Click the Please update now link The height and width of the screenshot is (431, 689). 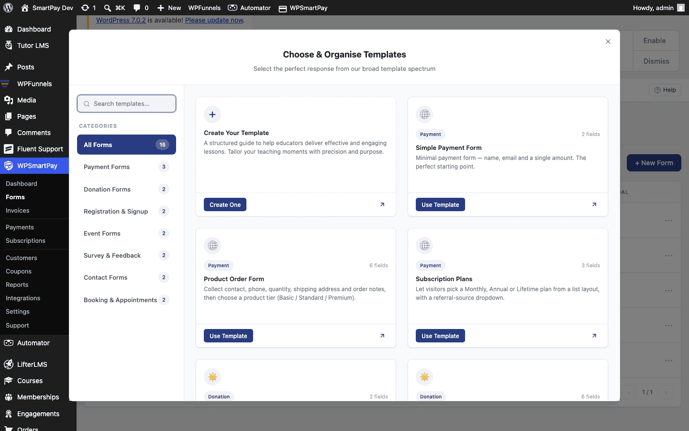coord(214,20)
